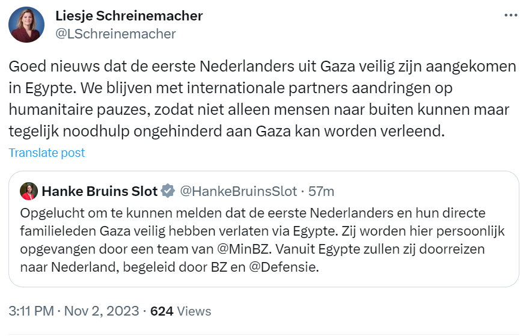Open Hanke Bruins Slot's profile by name
The height and width of the screenshot is (336, 523).
[x=99, y=192]
